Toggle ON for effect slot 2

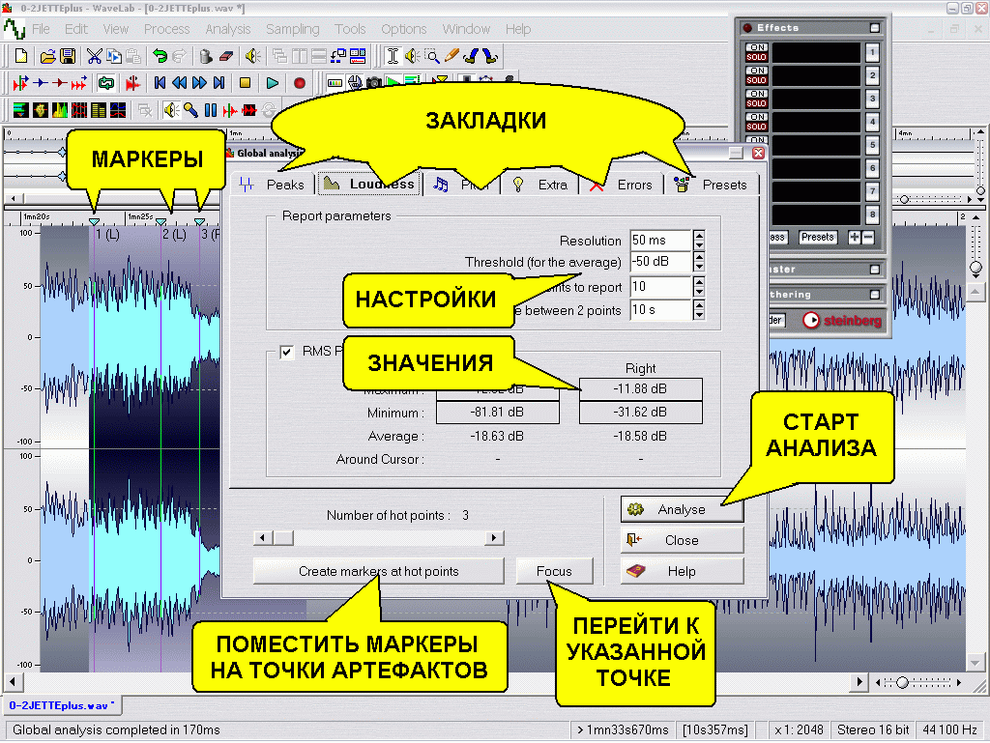[756, 71]
